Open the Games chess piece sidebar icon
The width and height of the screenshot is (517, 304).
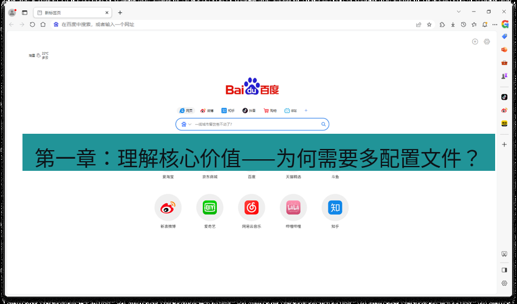coord(504,76)
